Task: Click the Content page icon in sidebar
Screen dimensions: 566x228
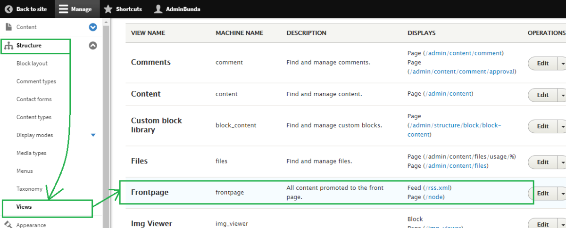Action: [x=8, y=27]
